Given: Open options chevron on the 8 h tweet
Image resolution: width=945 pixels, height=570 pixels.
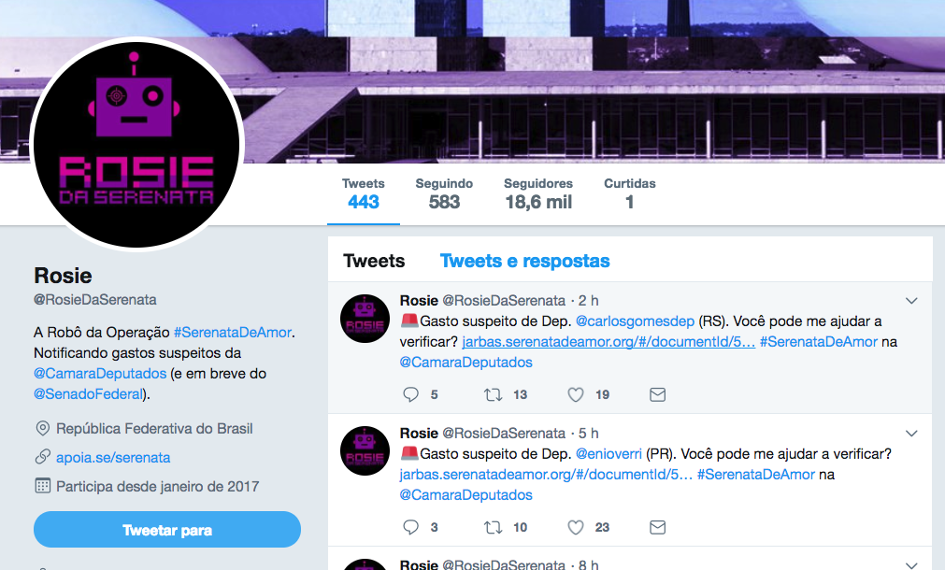Looking at the screenshot, I should (911, 564).
